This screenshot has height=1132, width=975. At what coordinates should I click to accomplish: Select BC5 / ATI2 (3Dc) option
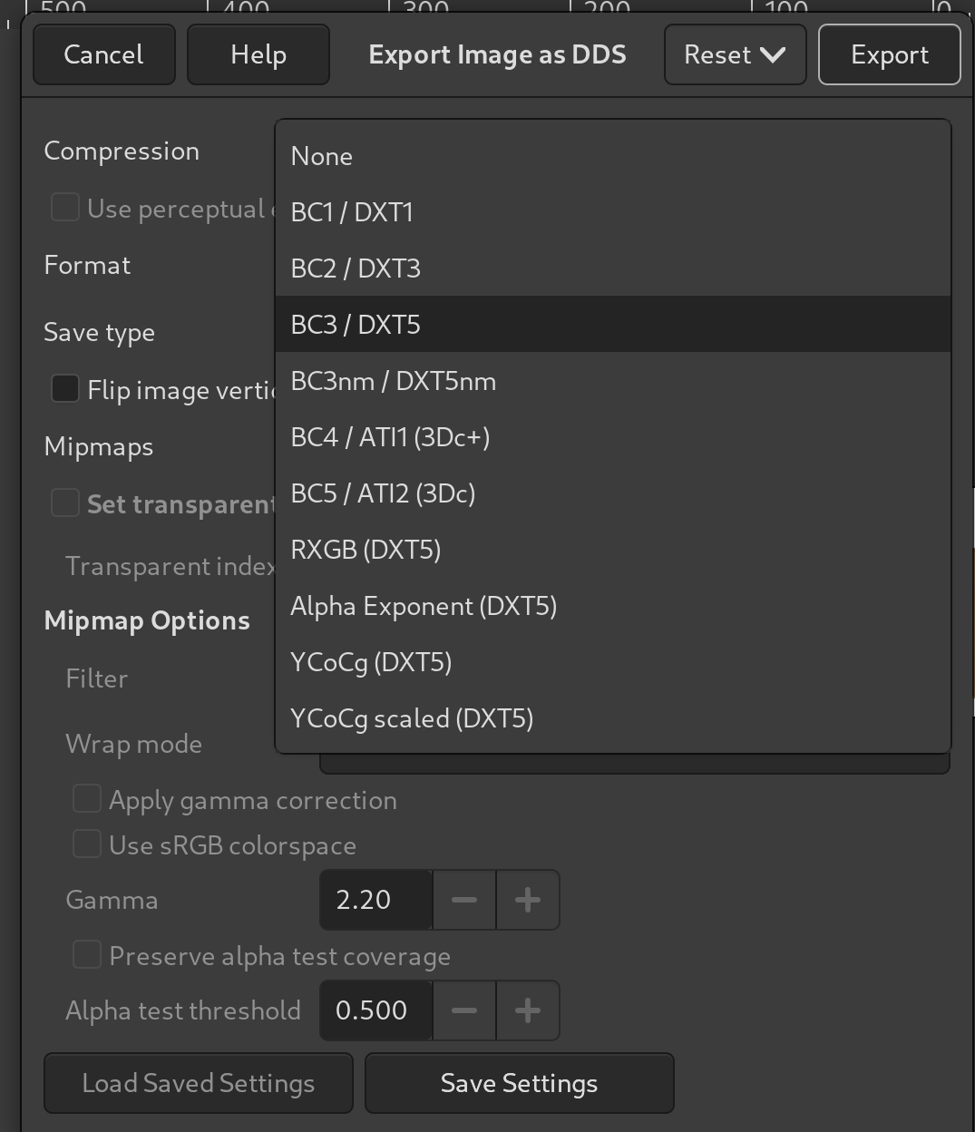(x=613, y=493)
